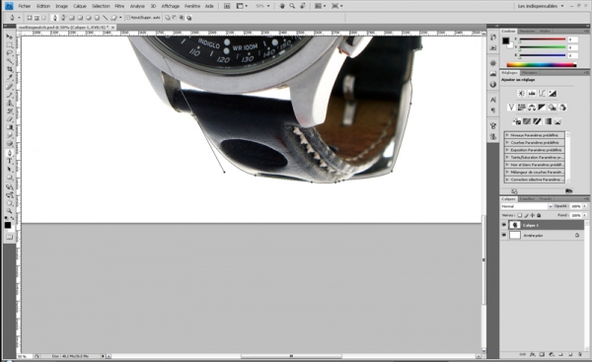Click the new layer button
Screen dimensions: 592x362
570,354
